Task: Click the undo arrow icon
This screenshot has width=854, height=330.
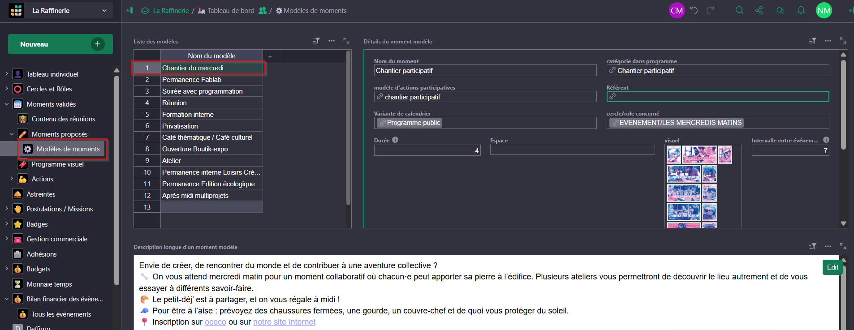Action: coord(694,10)
